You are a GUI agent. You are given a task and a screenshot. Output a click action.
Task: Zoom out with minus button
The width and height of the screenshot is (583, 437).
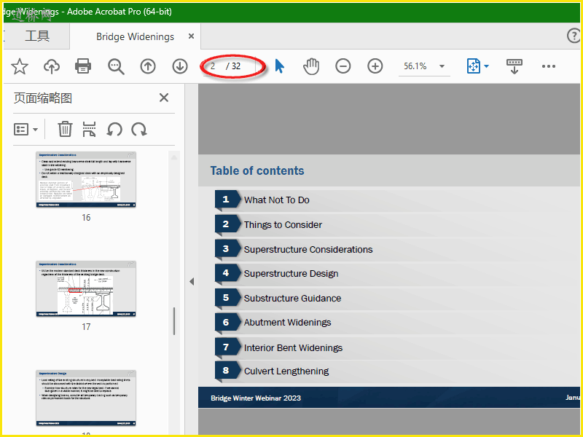click(x=343, y=66)
